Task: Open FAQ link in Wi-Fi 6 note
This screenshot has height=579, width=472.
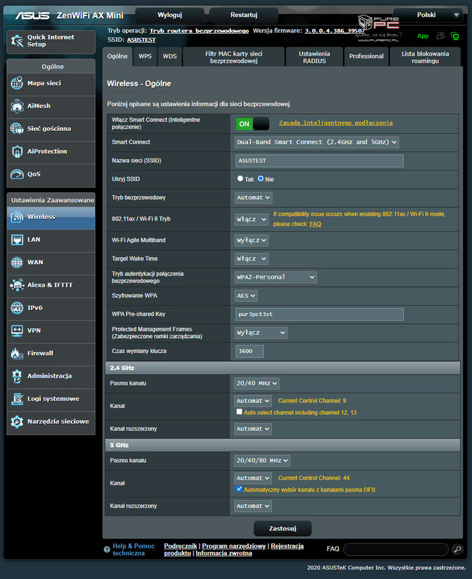Action: point(316,224)
